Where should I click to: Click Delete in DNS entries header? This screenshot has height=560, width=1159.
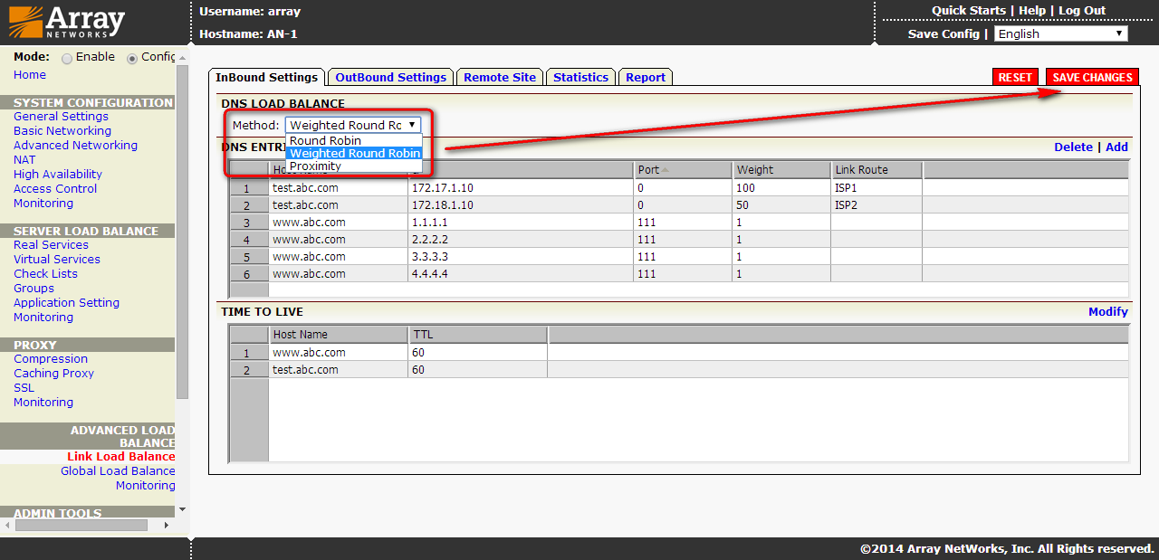pyautogui.click(x=1073, y=147)
